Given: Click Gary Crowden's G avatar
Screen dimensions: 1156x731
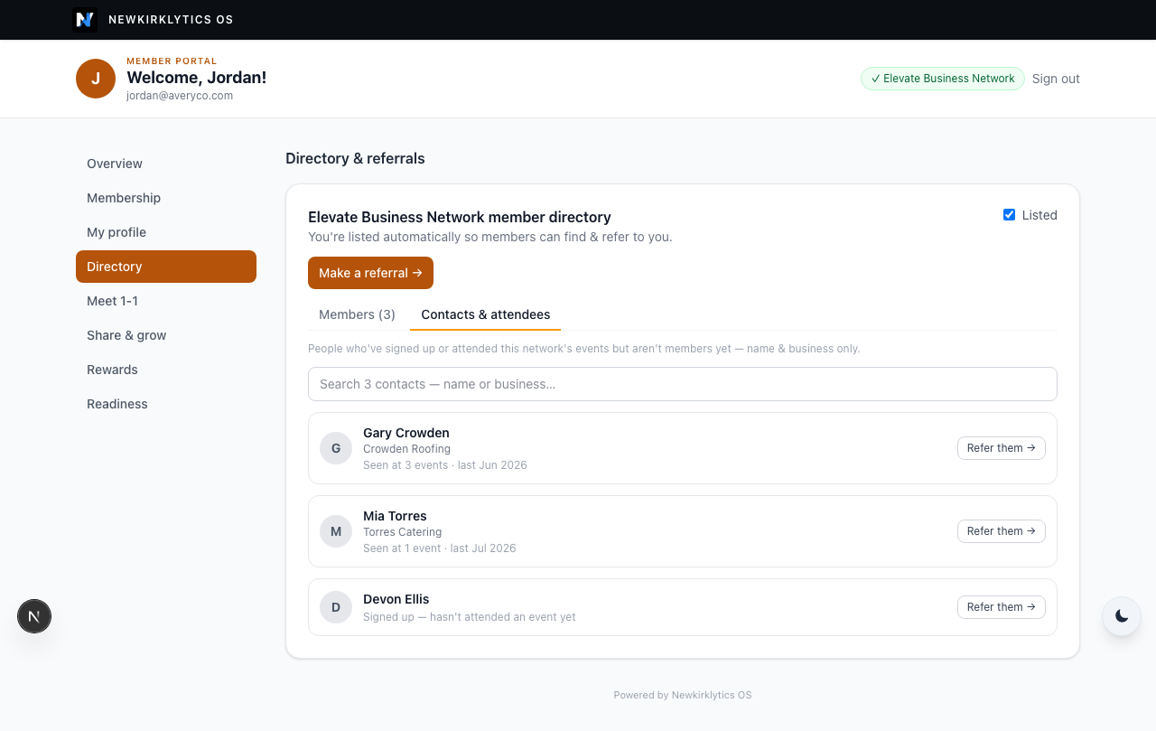Looking at the screenshot, I should pyautogui.click(x=336, y=448).
